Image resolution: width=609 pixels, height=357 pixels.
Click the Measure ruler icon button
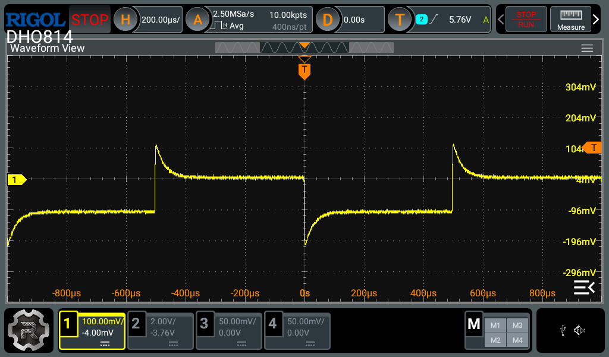click(570, 20)
